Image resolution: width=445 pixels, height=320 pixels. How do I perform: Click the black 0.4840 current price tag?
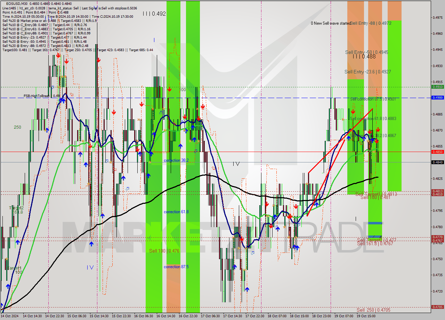(x=437, y=162)
